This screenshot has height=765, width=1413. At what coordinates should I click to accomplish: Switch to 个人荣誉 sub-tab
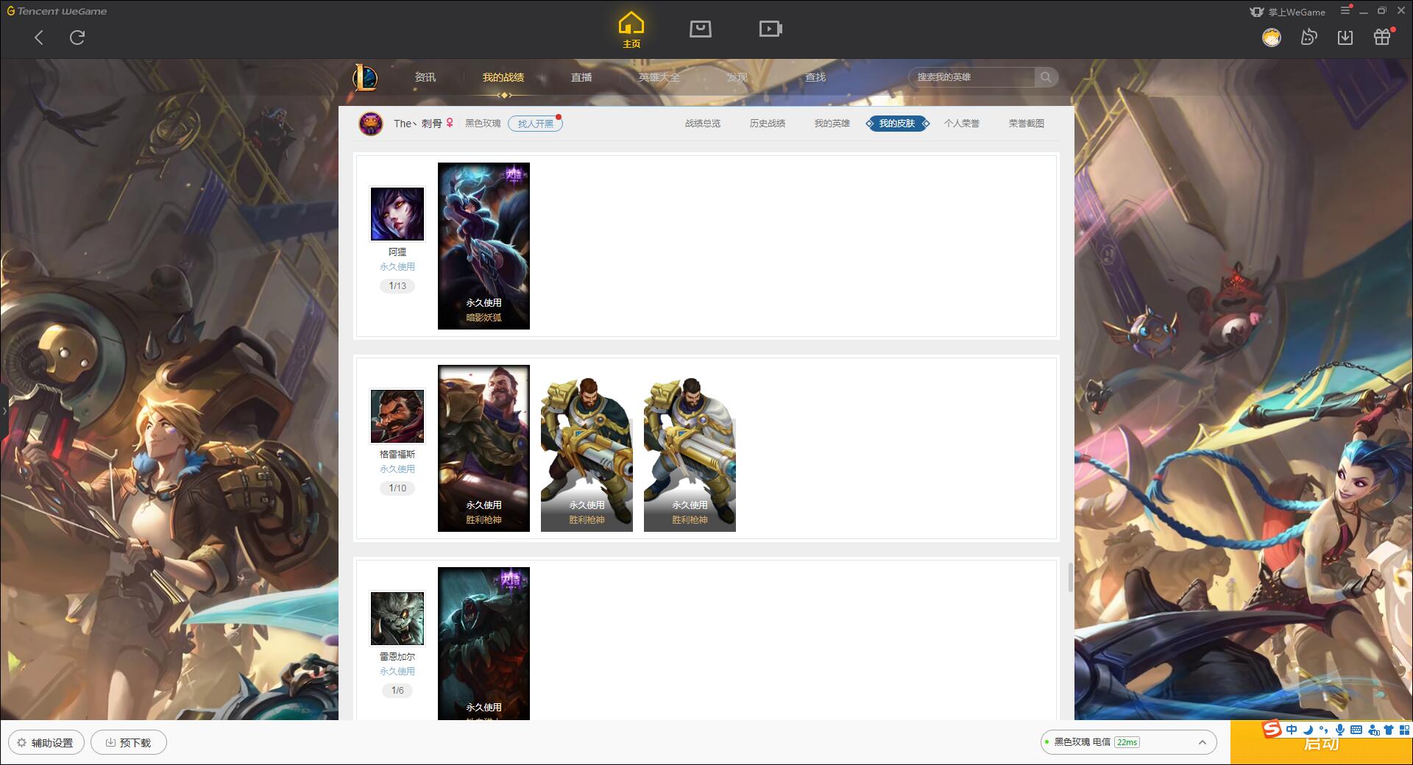[x=962, y=124]
